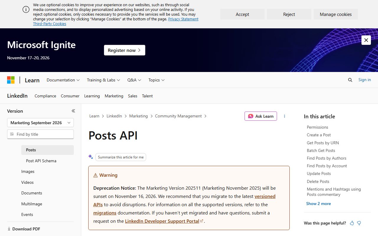
Task: Select the Talent nav item
Action: (147, 96)
